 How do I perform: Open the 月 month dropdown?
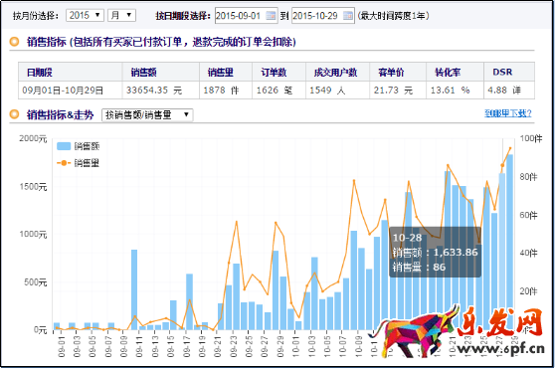[121, 15]
